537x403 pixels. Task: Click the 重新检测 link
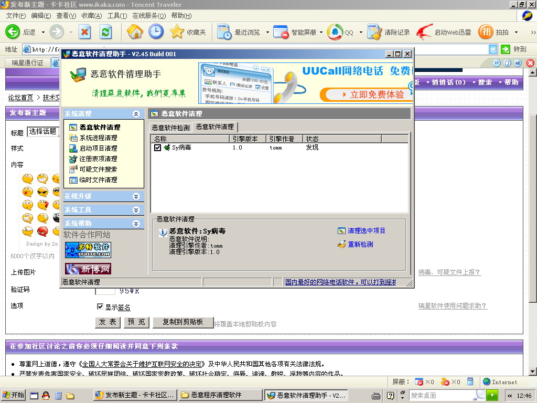point(360,245)
